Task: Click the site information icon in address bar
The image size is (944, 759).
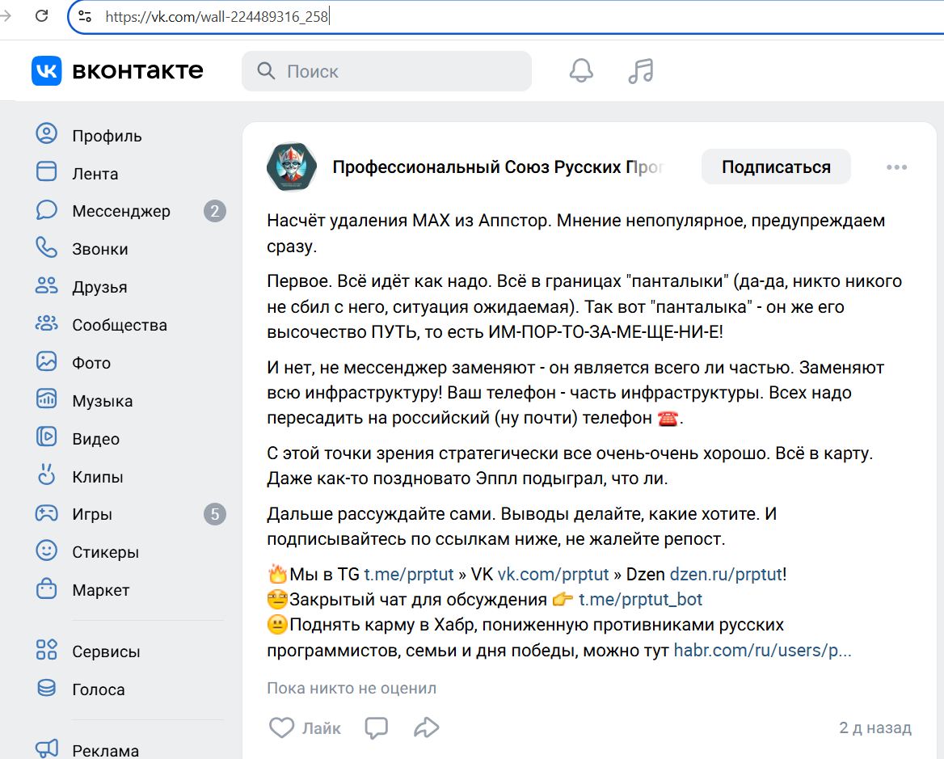Action: (85, 16)
